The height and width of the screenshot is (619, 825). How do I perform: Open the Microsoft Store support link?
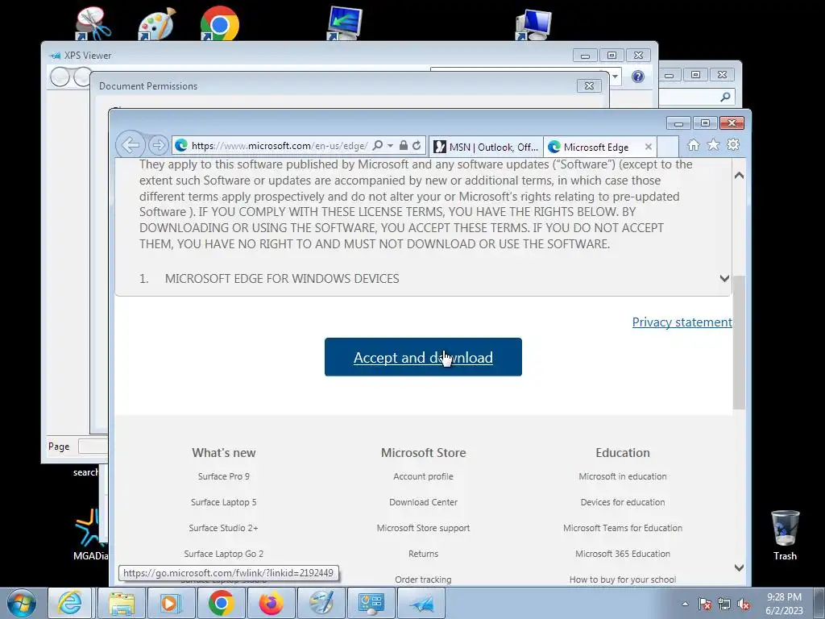coord(423,528)
